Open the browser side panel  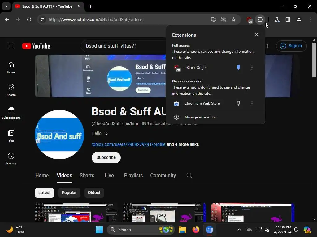click(288, 19)
